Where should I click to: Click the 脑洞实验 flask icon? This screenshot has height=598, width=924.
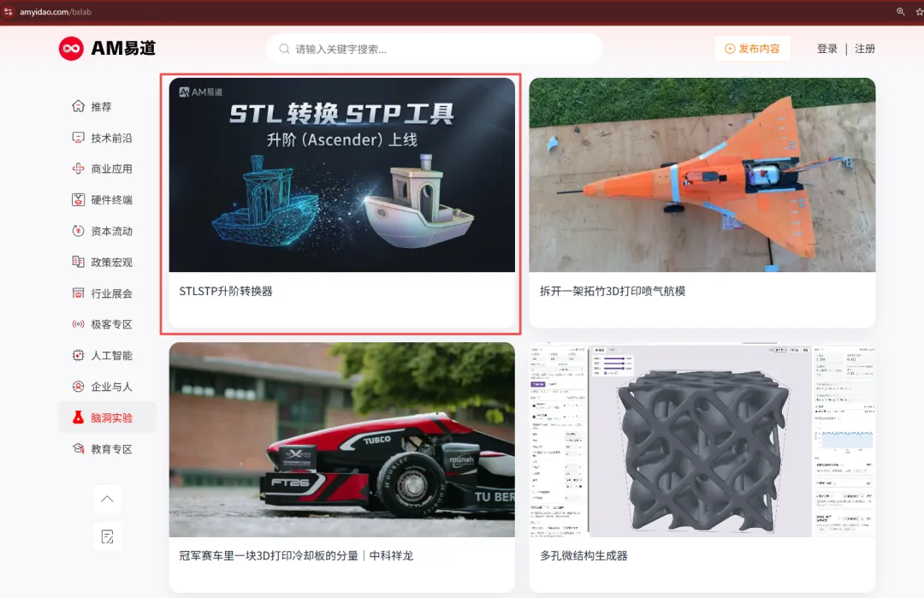coord(78,417)
